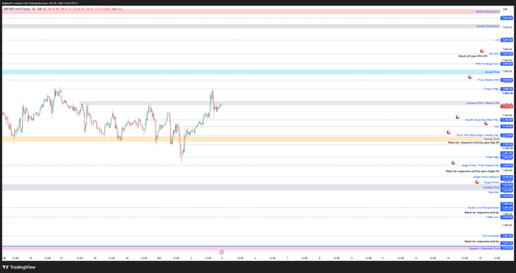Click the FOMC High label
This screenshot has height=273, width=516.
pyautogui.click(x=492, y=158)
